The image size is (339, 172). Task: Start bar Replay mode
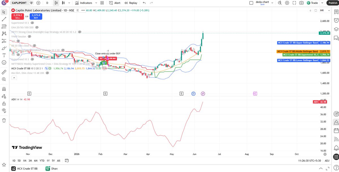131,3
